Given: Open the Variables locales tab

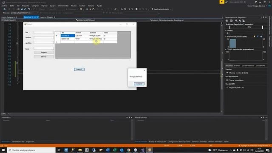Looking at the screenshot, I should pos(18,142).
